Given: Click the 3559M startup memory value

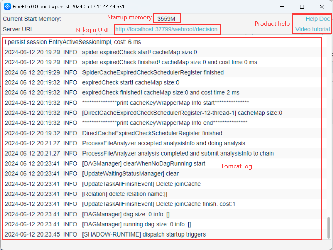Looking at the screenshot, I should 166,19.
